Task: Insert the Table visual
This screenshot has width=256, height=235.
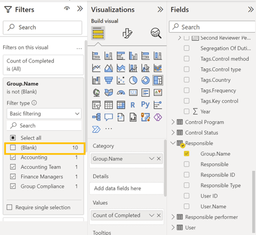Action: 108,105
